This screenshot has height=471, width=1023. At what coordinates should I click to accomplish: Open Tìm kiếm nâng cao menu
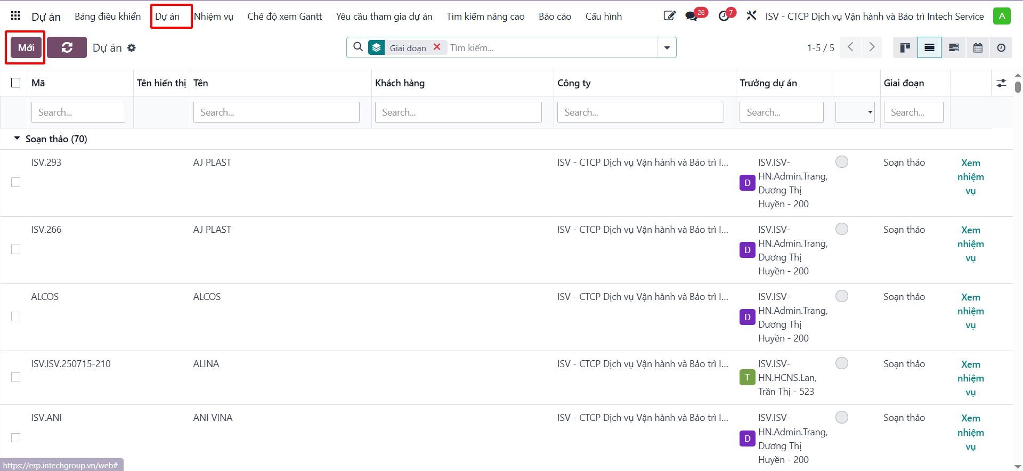[485, 17]
